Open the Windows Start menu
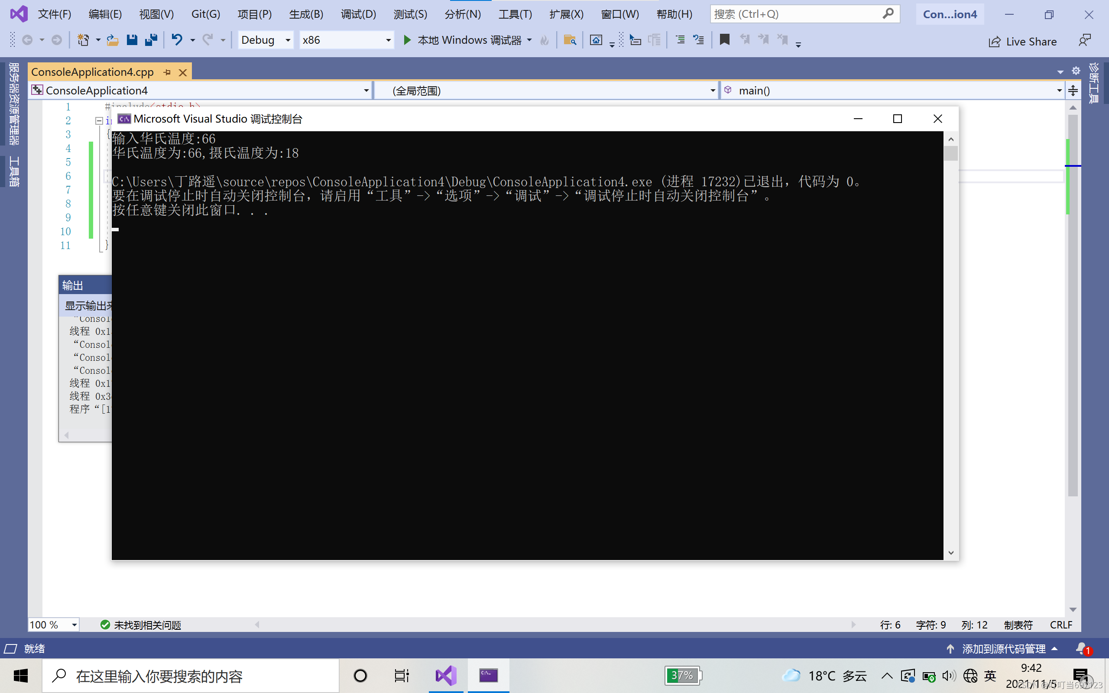 point(21,676)
